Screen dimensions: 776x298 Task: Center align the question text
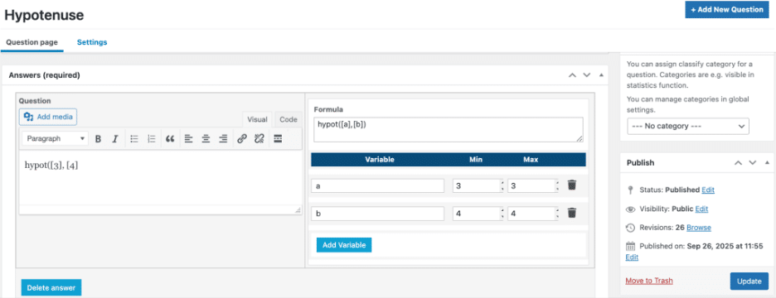(x=206, y=139)
